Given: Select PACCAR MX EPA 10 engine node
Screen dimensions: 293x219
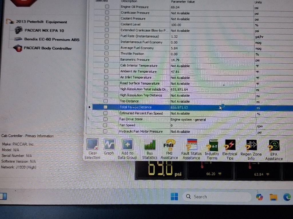Looking at the screenshot, I should click(44, 30).
